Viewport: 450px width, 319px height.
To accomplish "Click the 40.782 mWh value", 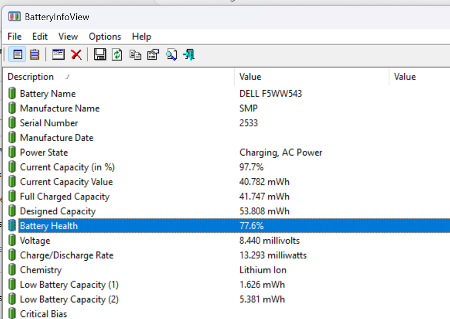I will tap(264, 181).
